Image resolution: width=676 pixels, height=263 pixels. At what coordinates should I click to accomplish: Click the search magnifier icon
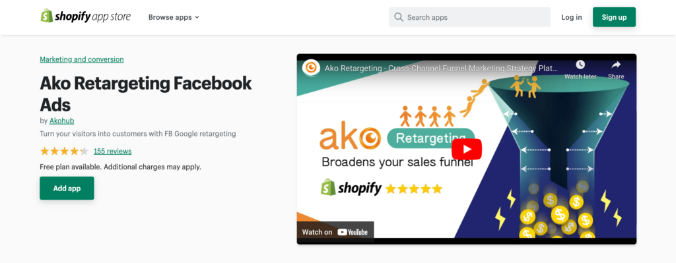(399, 17)
